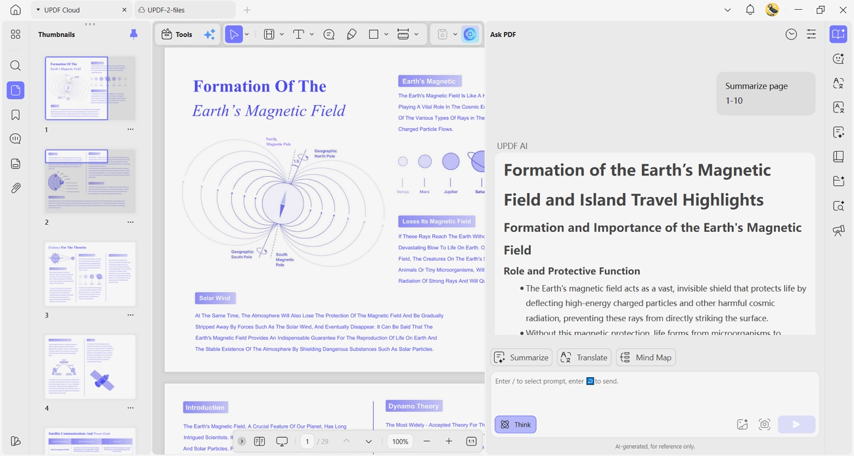This screenshot has height=456, width=854.
Task: Open the export folder icon in right sidebar
Action: [x=838, y=181]
